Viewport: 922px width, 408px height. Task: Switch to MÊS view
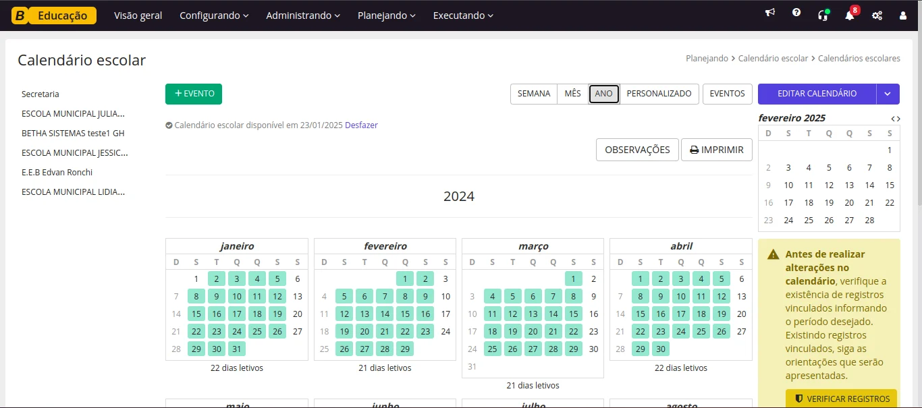pyautogui.click(x=572, y=94)
